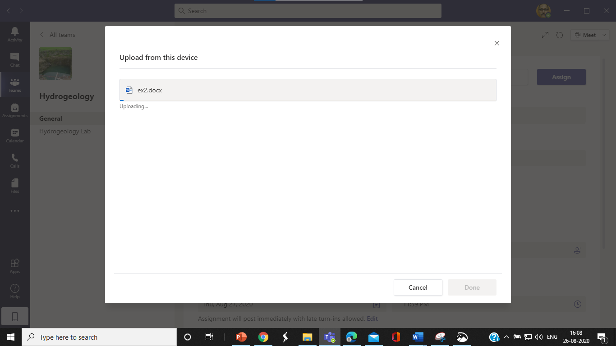This screenshot has height=346, width=616.
Task: Open the date picker calendar icon
Action: point(377,305)
